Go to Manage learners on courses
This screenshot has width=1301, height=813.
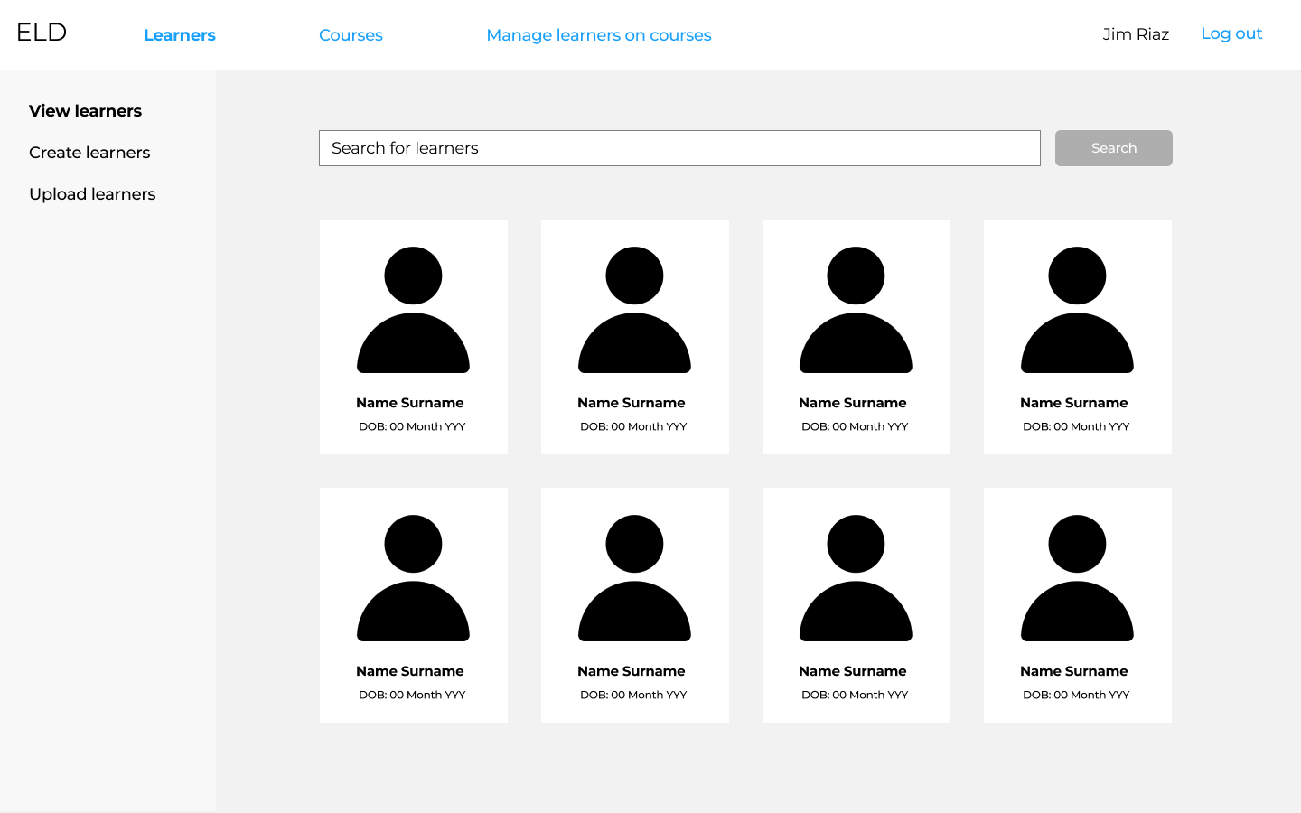point(598,35)
